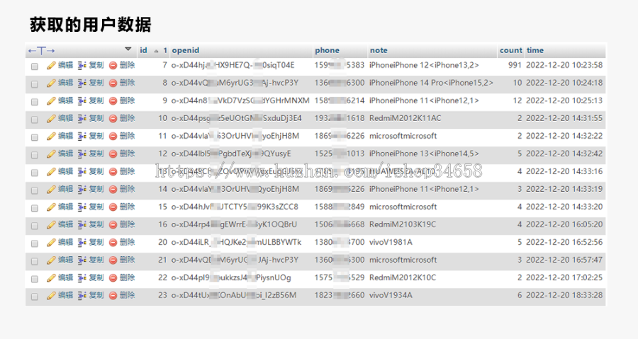This screenshot has height=339, width=638.
Task: Click the edit pencil icon for row id 20
Action: tap(51, 242)
